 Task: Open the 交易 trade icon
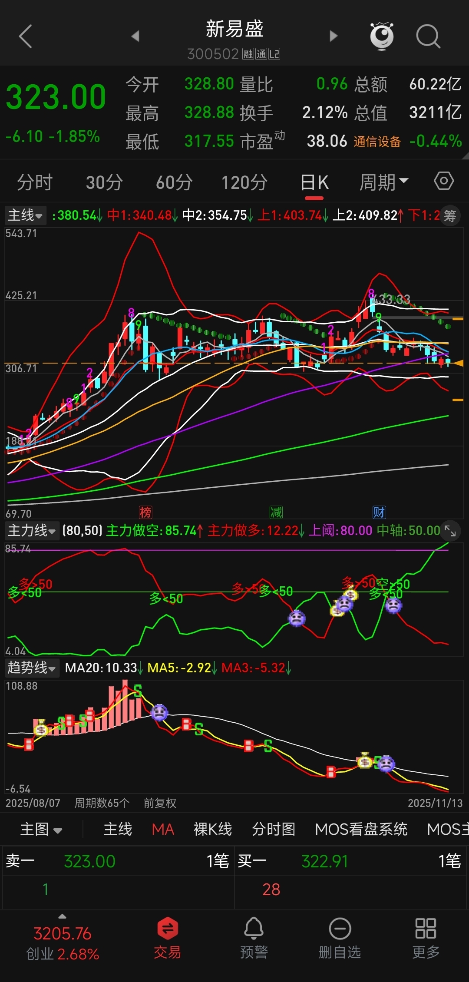click(x=168, y=938)
